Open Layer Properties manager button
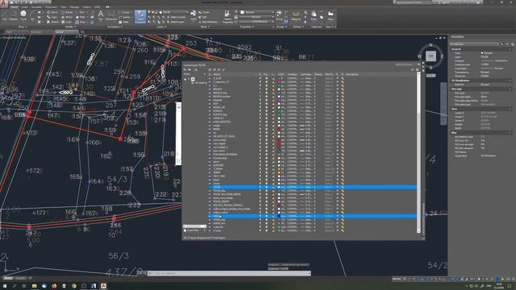Screen dimensions: 516x290 (x=140, y=16)
